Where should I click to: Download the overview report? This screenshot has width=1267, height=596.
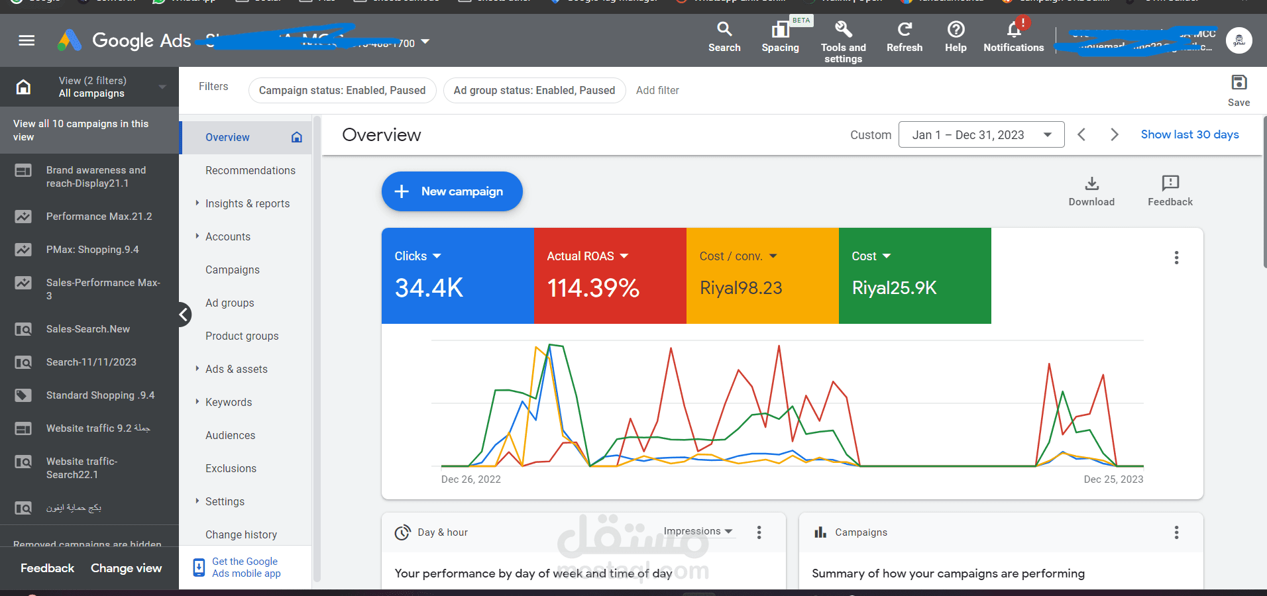pyautogui.click(x=1091, y=191)
